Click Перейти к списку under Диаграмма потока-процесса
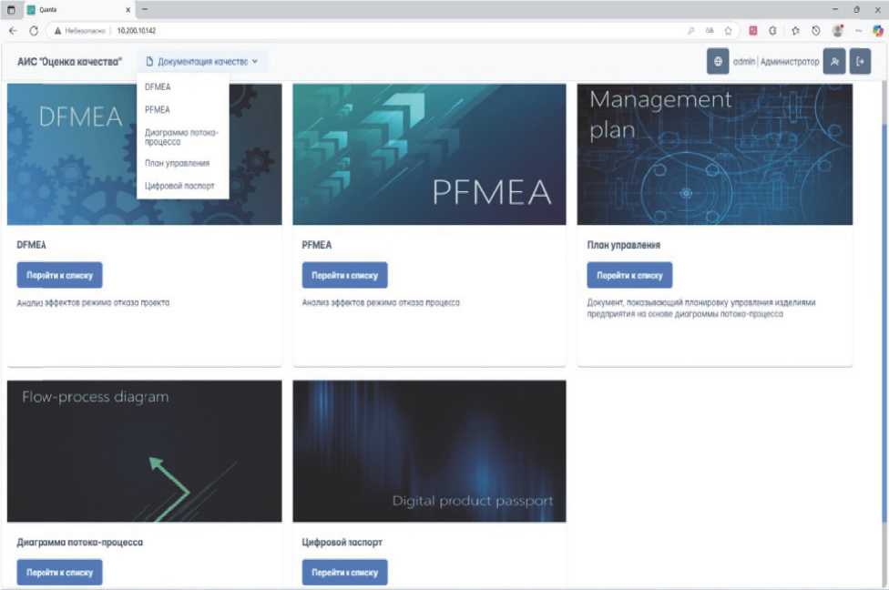889x590 pixels. tap(59, 573)
